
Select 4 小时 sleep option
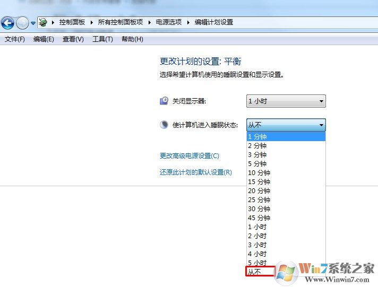(x=286, y=254)
